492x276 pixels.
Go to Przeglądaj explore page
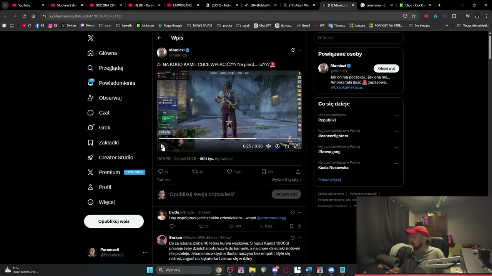pos(105,68)
